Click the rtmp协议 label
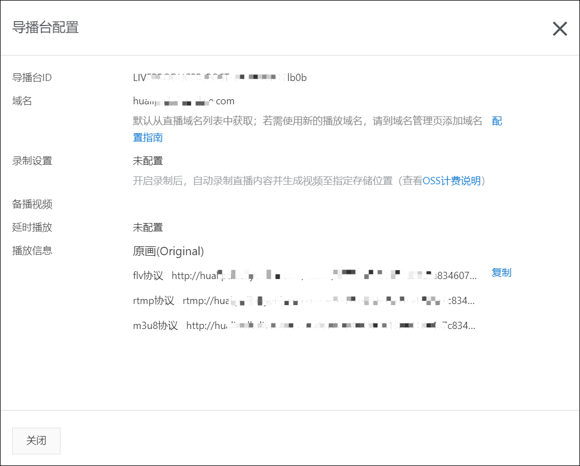The width and height of the screenshot is (580, 466). (x=154, y=301)
